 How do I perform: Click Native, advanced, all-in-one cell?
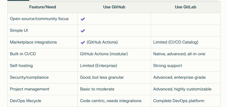click(x=186, y=54)
